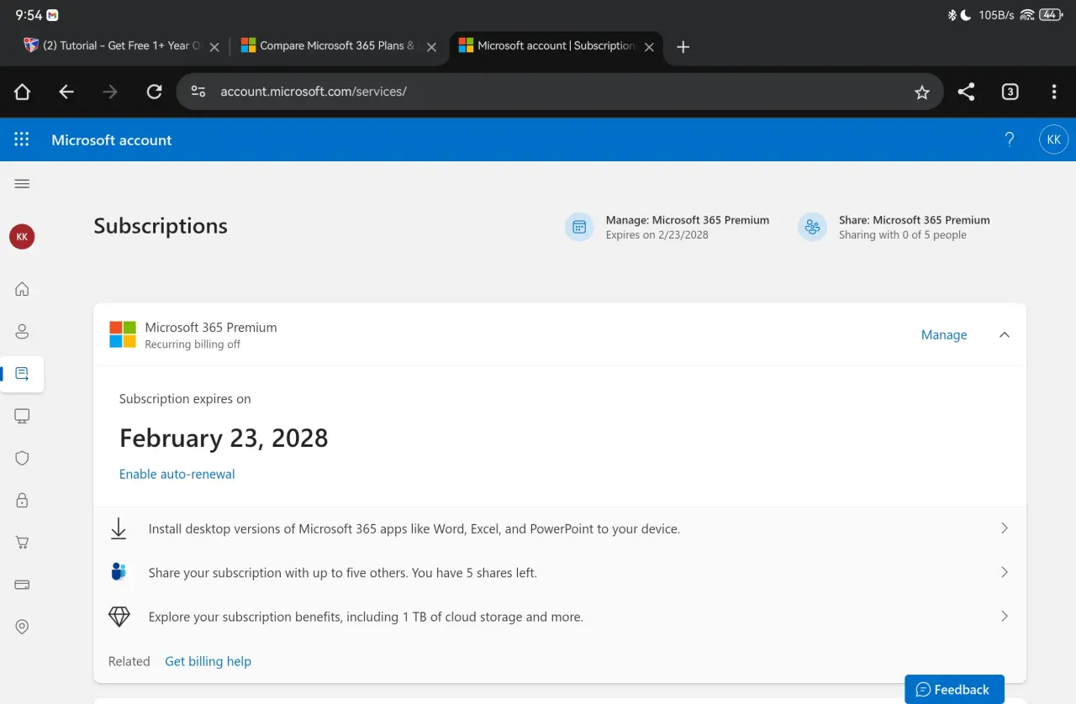Screen dimensions: 1076x704
Task: Click Install desktop versions of Microsoft 365 apps text
Action: [414, 529]
